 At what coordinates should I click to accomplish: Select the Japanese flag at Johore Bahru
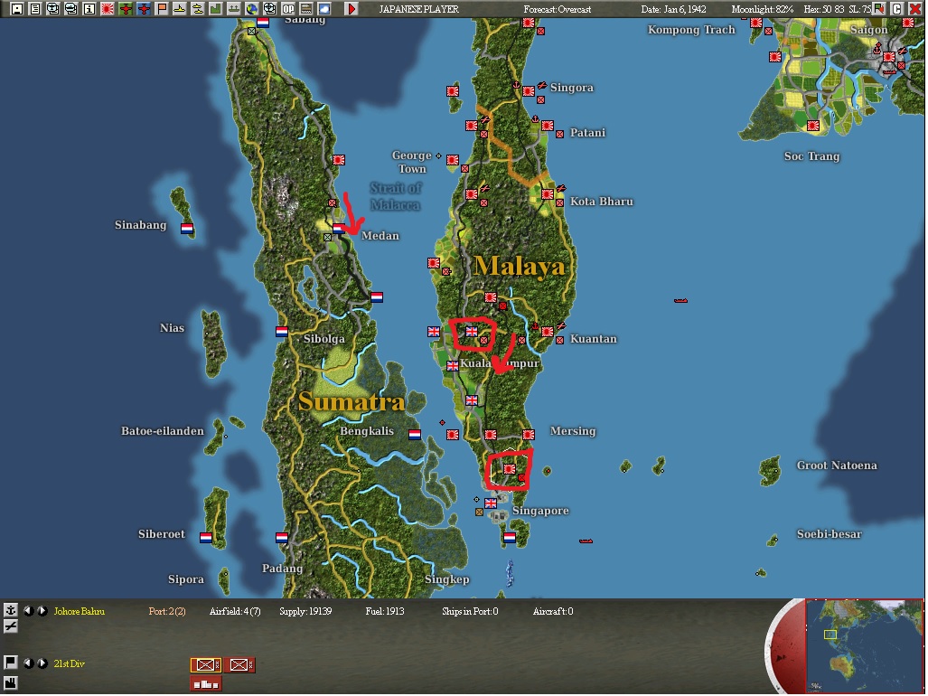(x=510, y=469)
